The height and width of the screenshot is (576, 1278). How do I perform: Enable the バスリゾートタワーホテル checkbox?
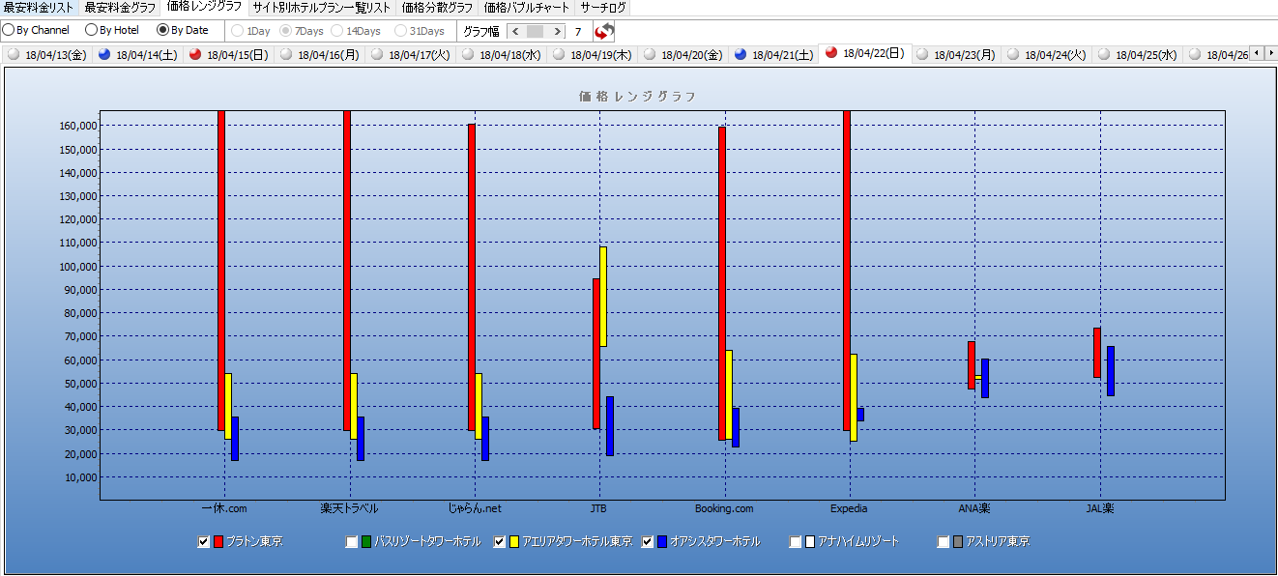[352, 542]
